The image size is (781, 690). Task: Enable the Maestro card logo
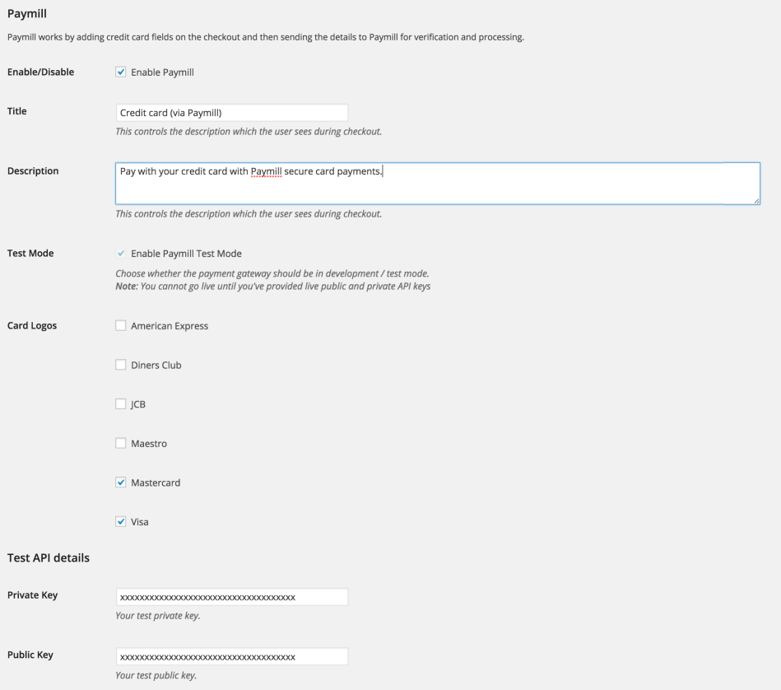(120, 443)
